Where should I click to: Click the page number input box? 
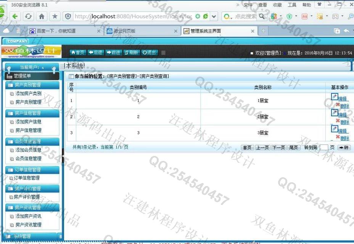[324, 148]
